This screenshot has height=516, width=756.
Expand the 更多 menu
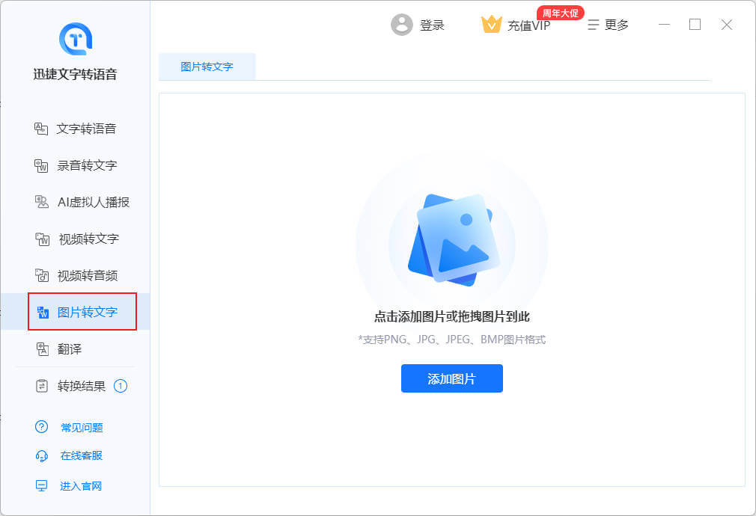(x=608, y=25)
